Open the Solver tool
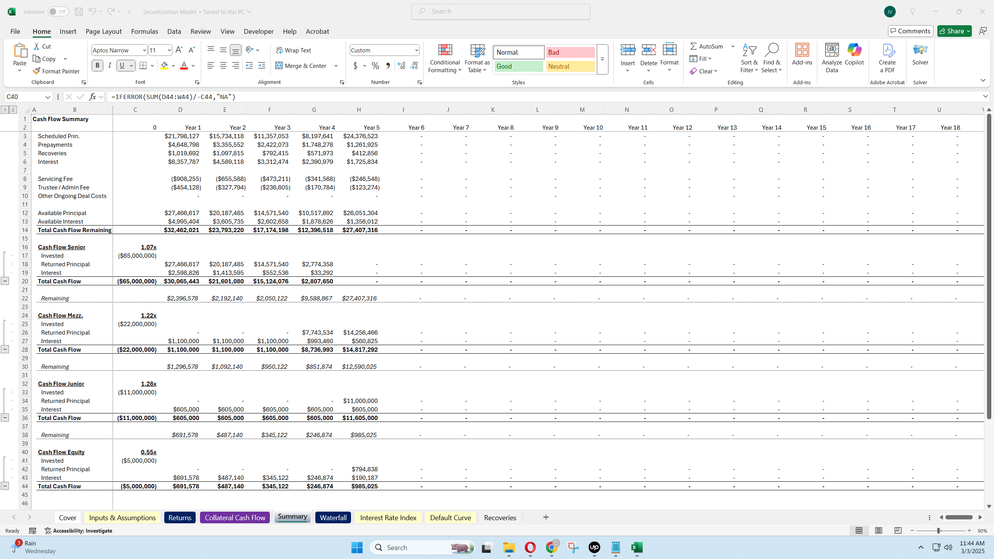Image resolution: width=994 pixels, height=559 pixels. 920,54
